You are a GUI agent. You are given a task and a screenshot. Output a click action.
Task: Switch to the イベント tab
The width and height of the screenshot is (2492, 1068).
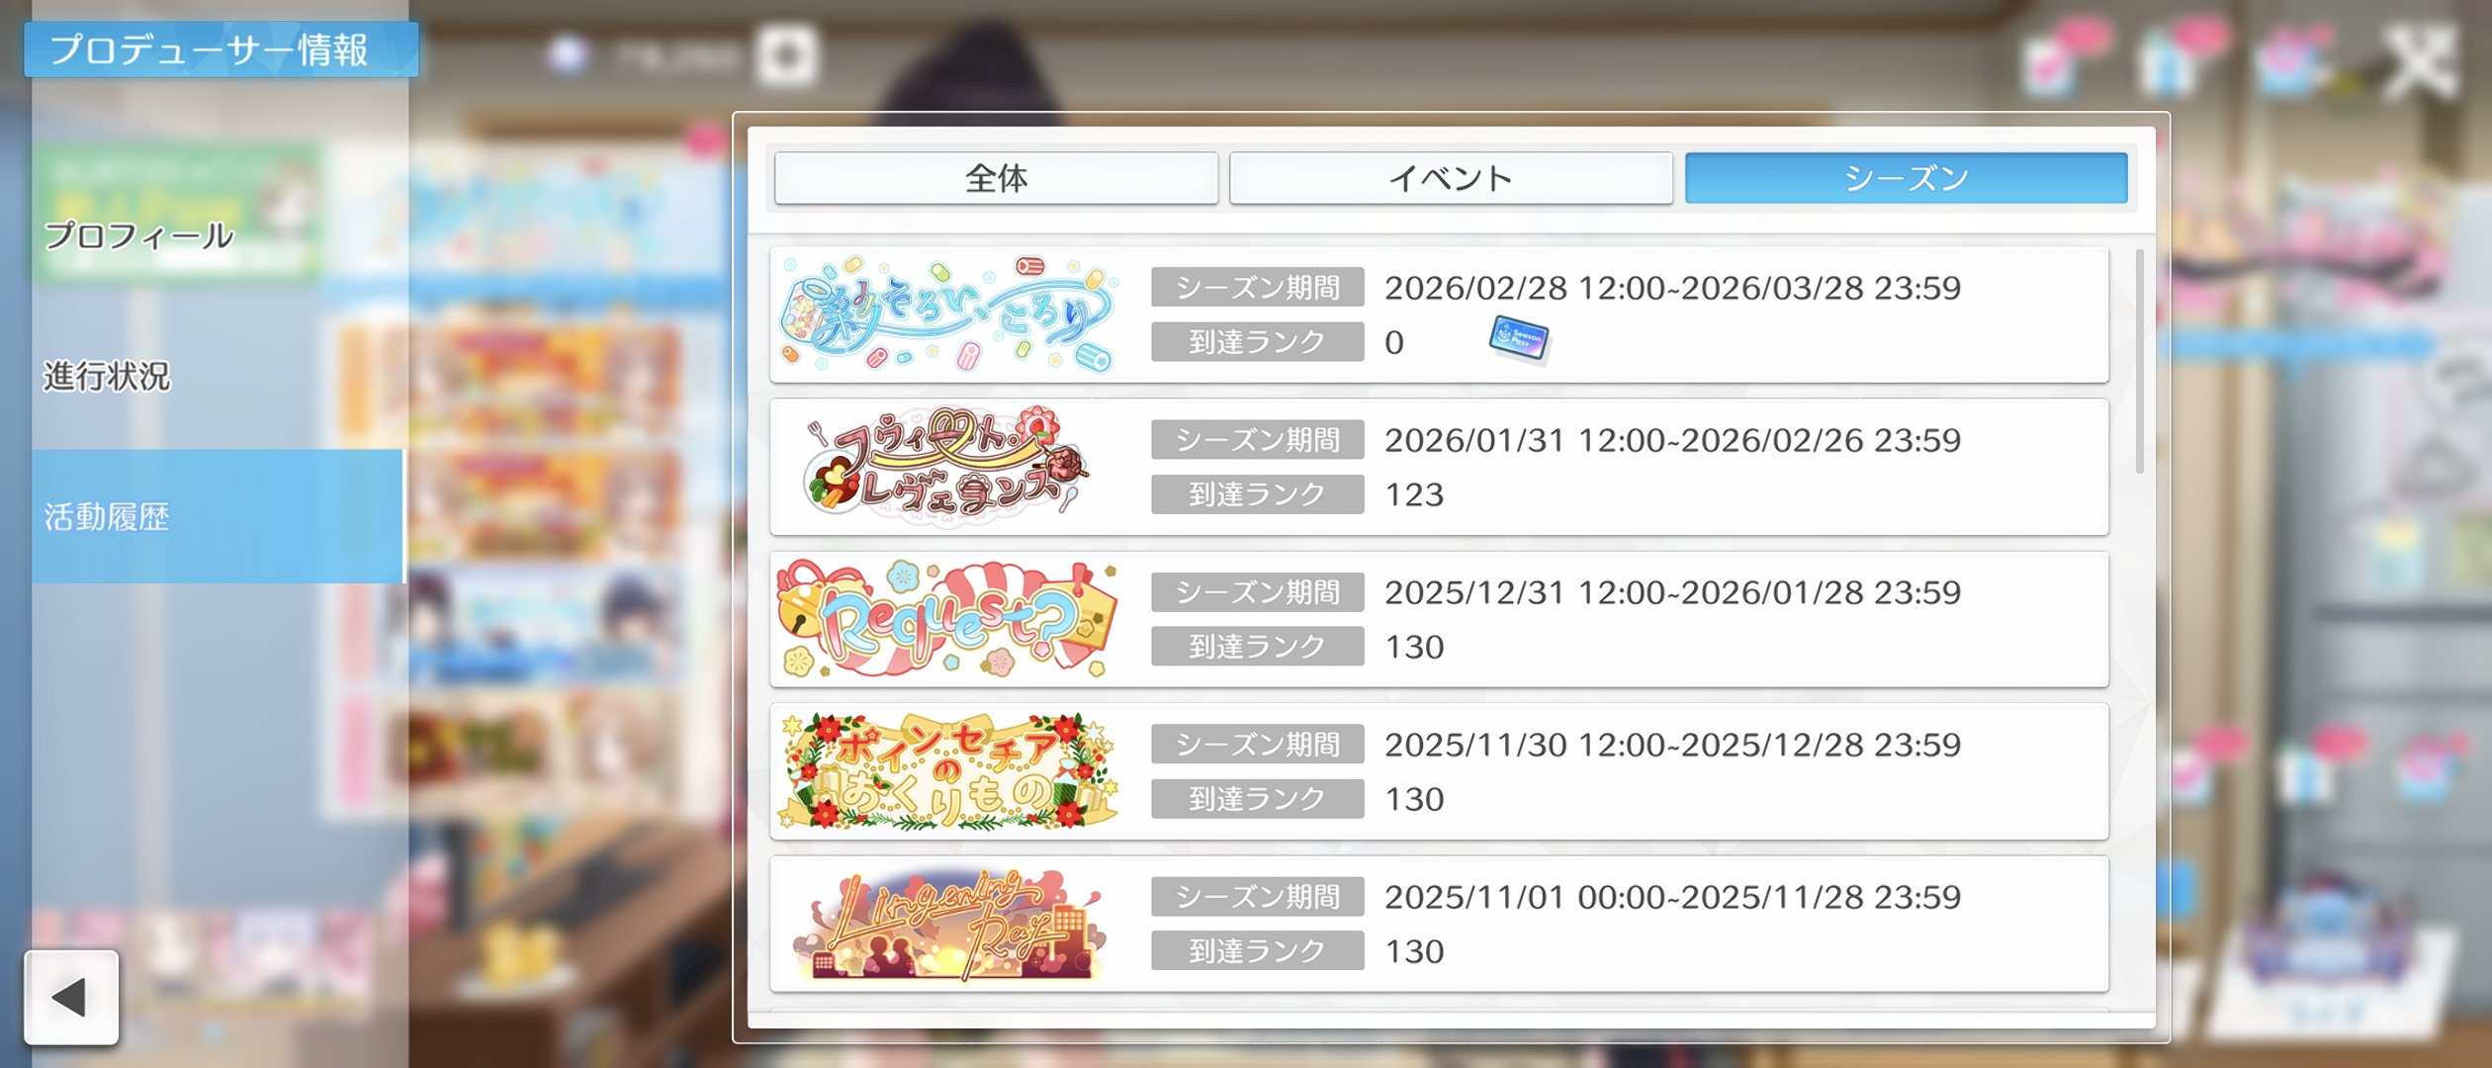(x=1451, y=178)
